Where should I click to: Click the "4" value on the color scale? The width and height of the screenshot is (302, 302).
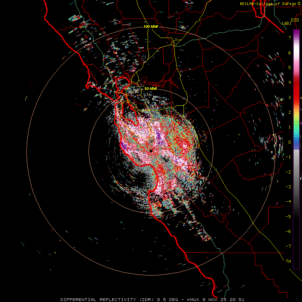coord(290,83)
